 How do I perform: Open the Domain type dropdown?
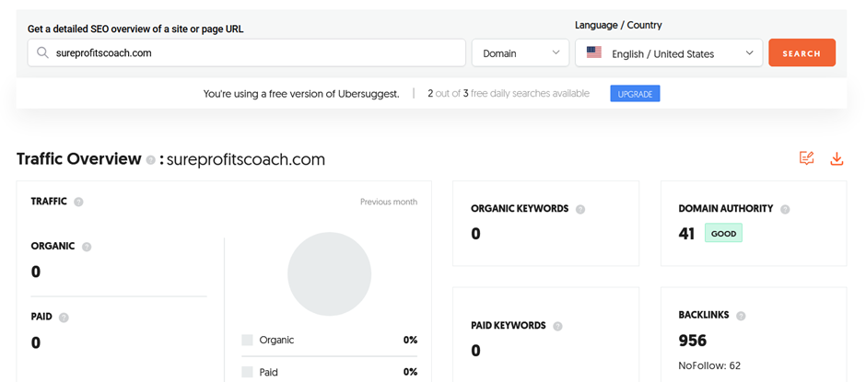pos(521,53)
